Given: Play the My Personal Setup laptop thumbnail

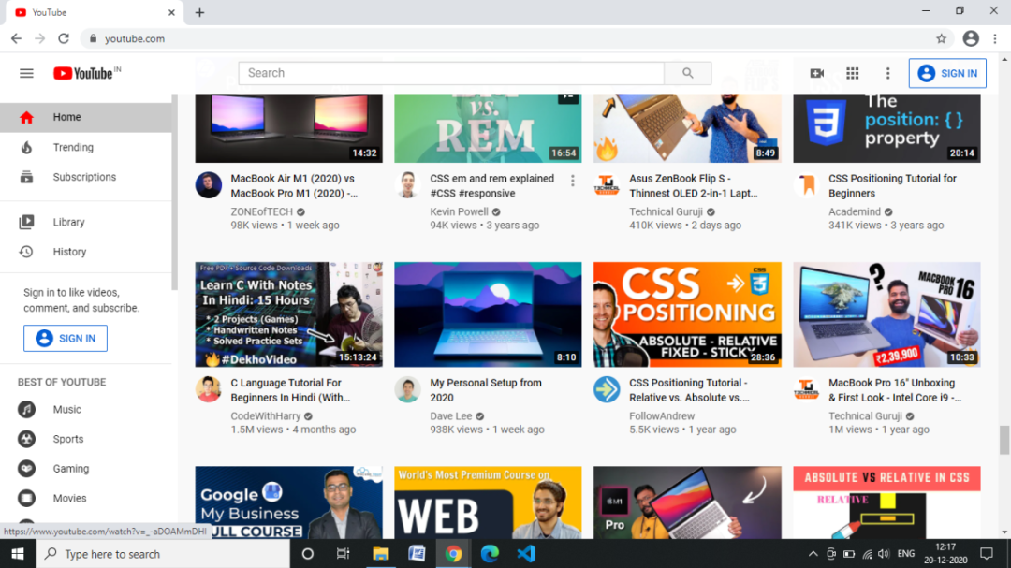Looking at the screenshot, I should point(488,314).
